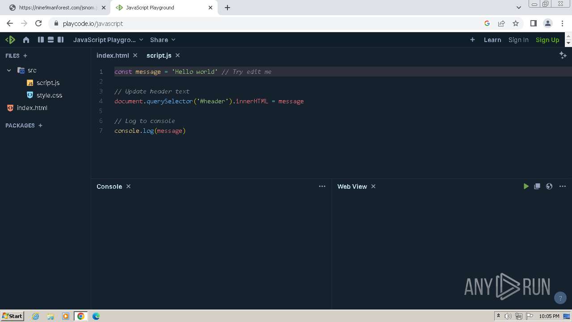Open the Console panel options menu
Screen dimensions: 572x322
click(x=322, y=186)
